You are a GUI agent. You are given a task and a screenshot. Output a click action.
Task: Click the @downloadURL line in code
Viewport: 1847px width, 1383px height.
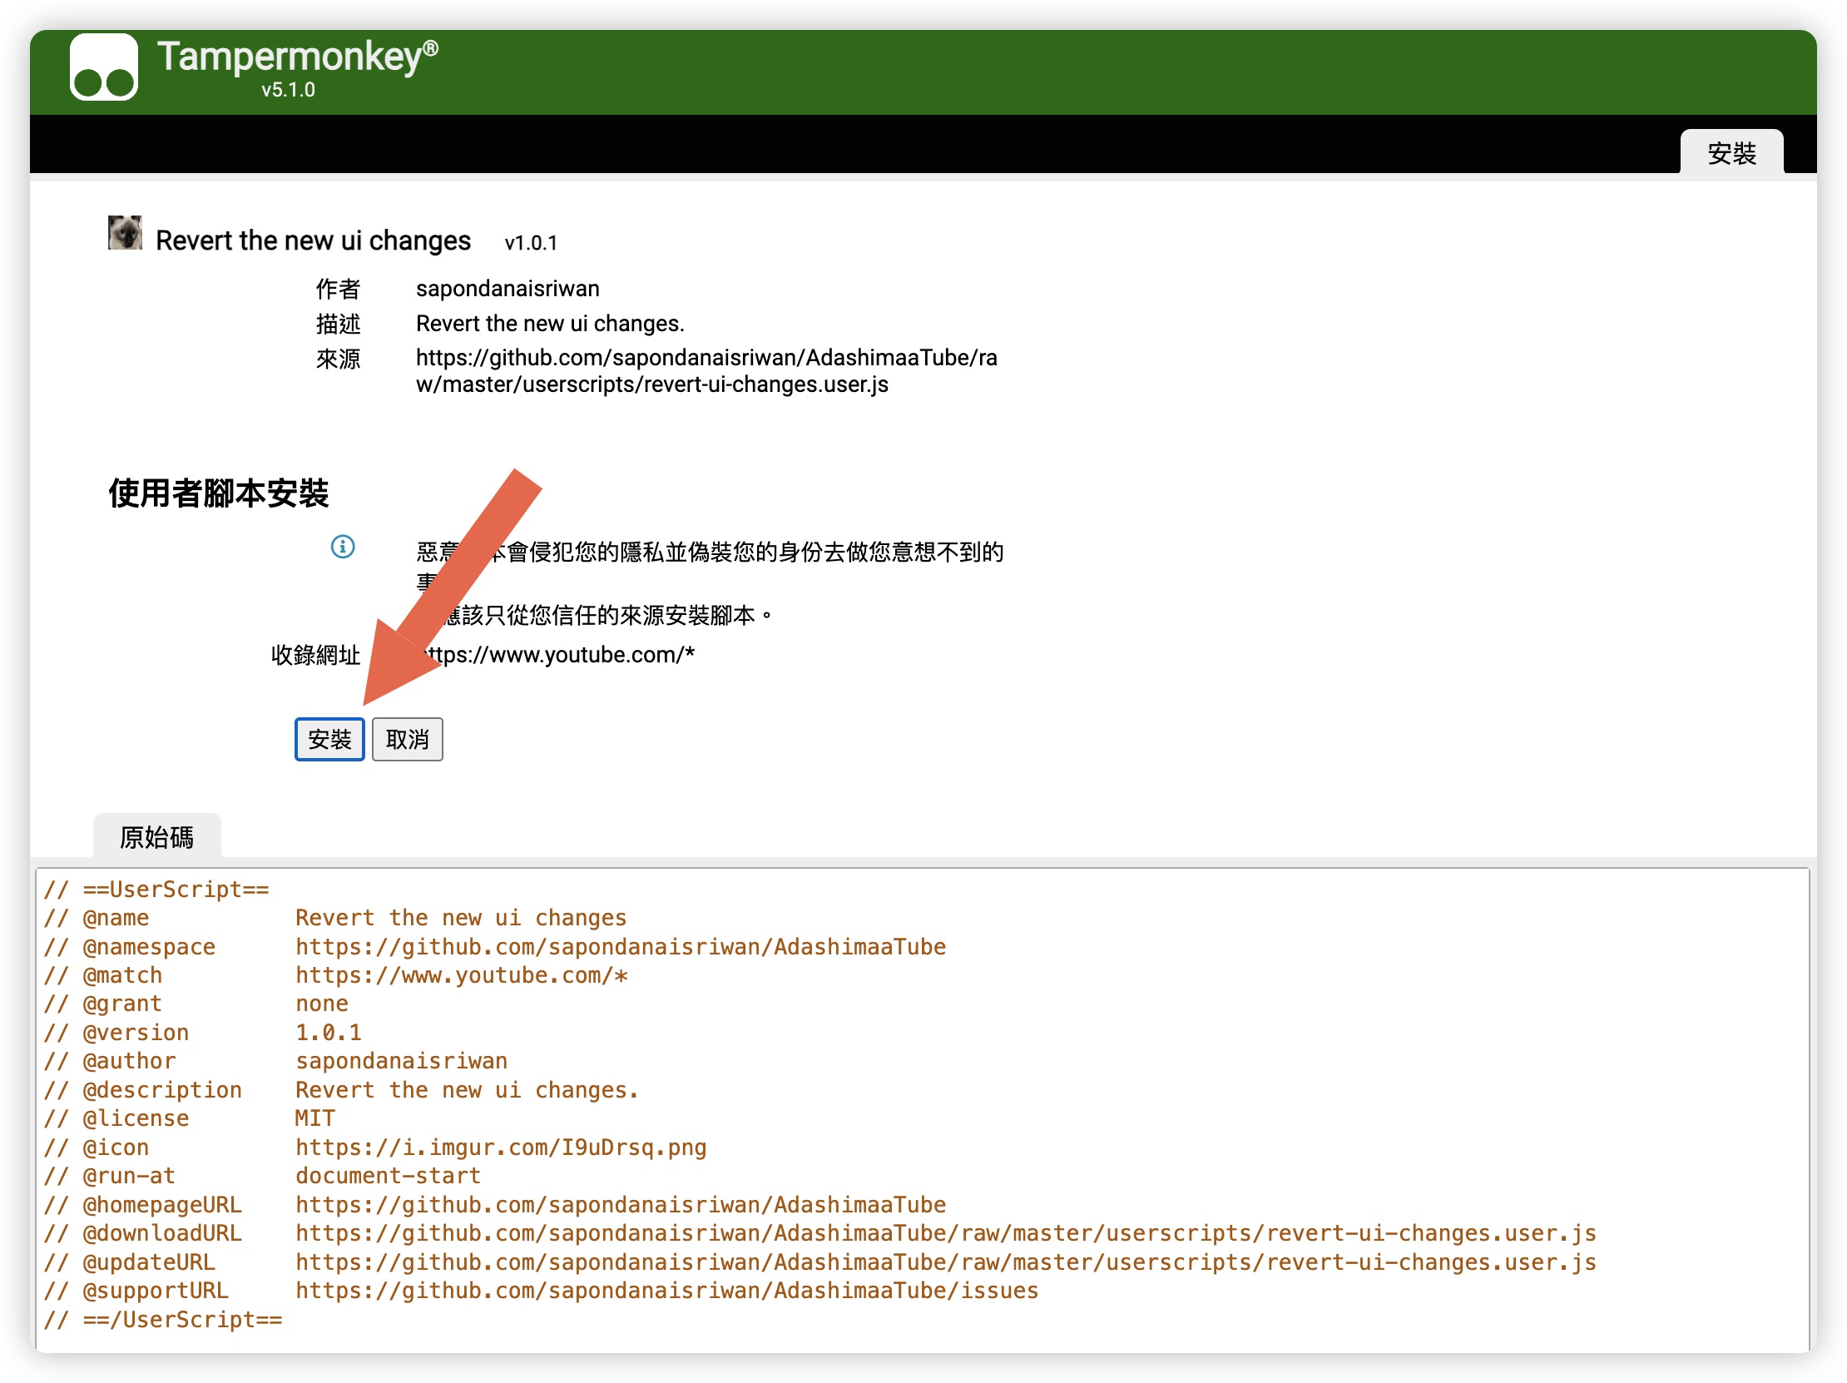tap(820, 1233)
